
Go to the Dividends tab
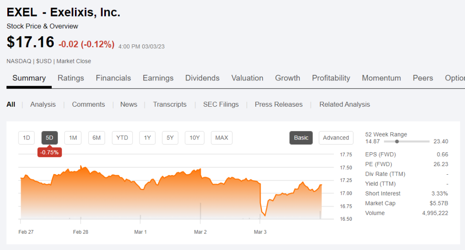pyautogui.click(x=202, y=78)
